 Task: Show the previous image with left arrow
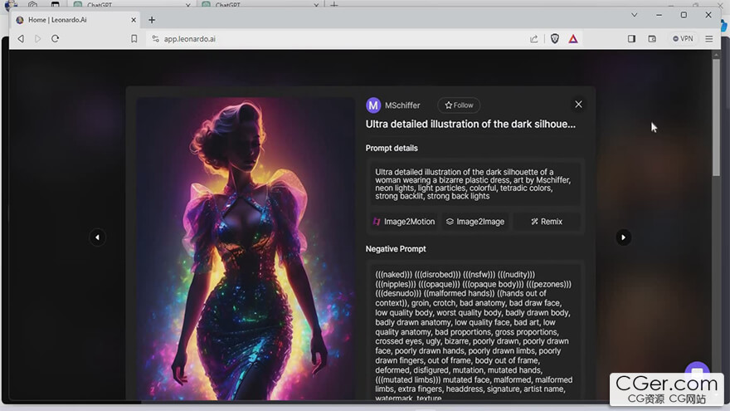point(97,237)
